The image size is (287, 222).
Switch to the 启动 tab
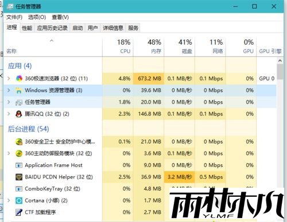77,28
